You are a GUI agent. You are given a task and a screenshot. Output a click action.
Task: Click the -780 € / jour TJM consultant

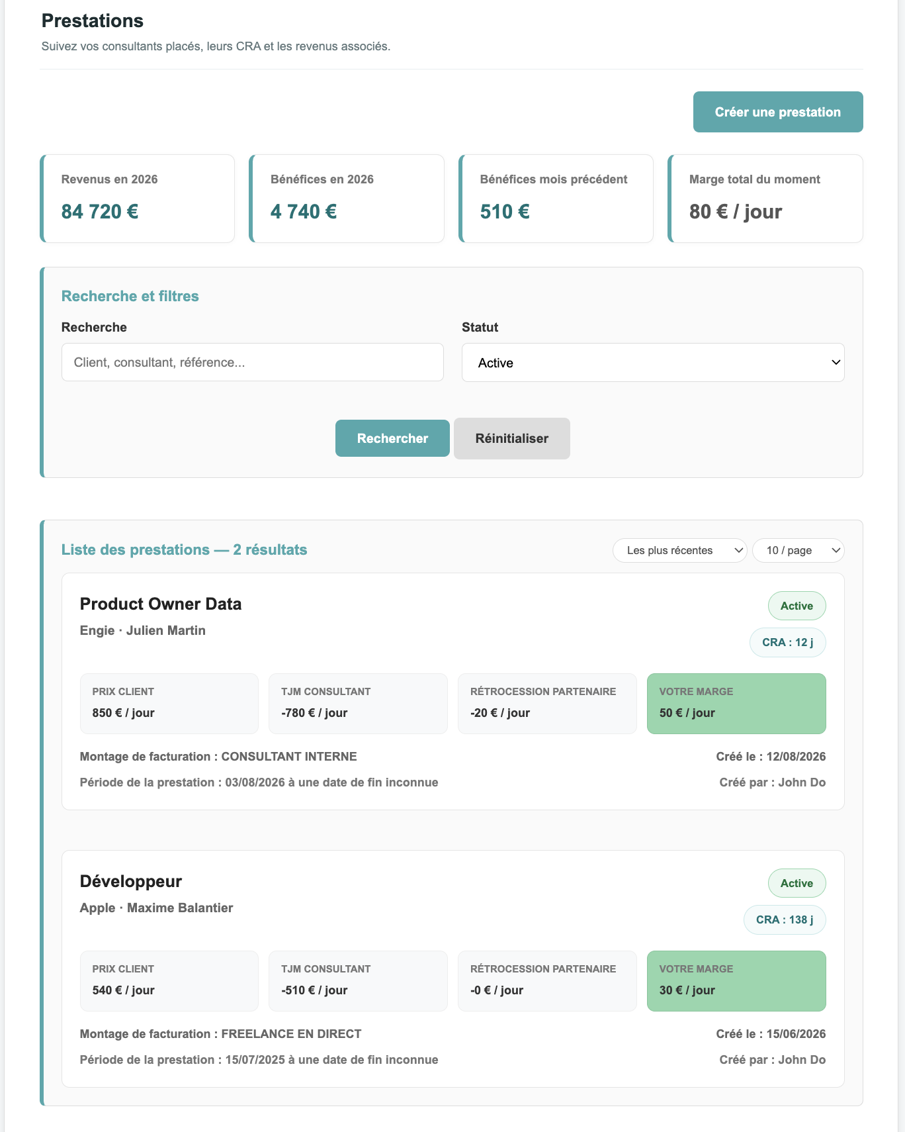314,713
